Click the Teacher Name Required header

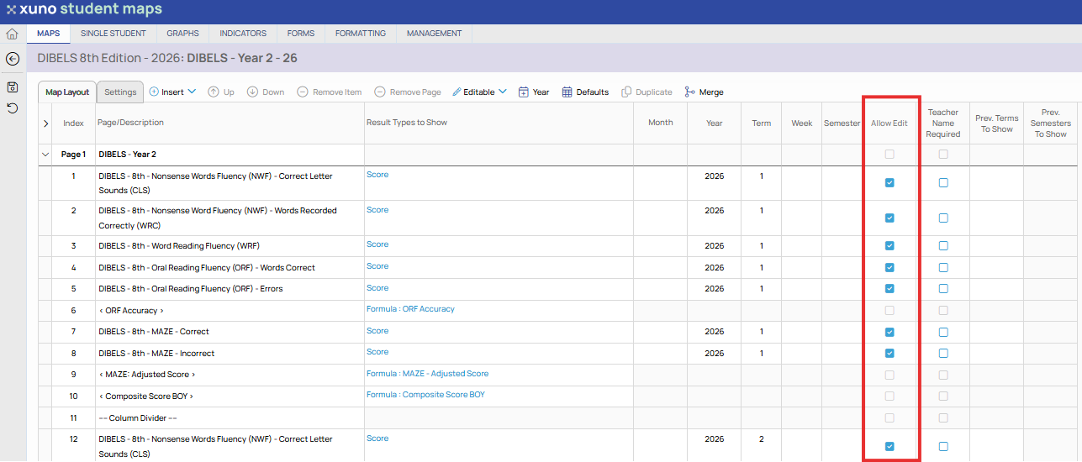click(x=943, y=123)
